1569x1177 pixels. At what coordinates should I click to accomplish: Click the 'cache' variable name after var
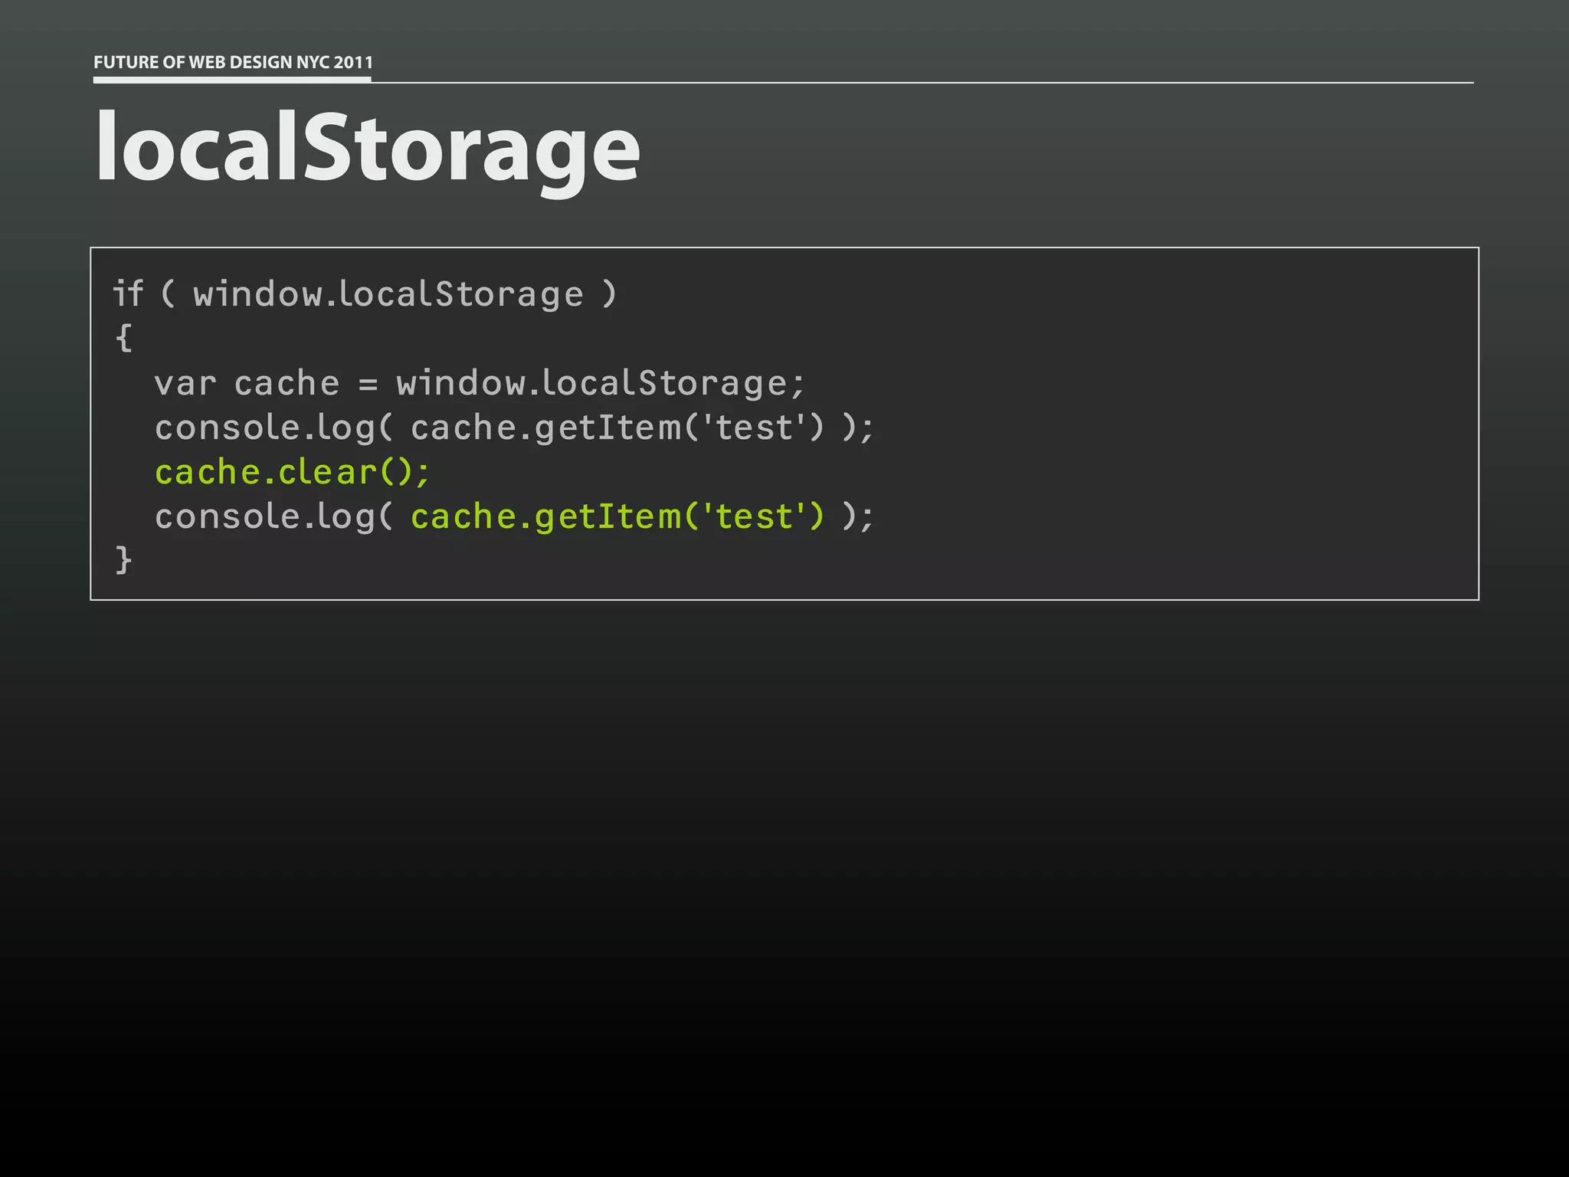[287, 383]
